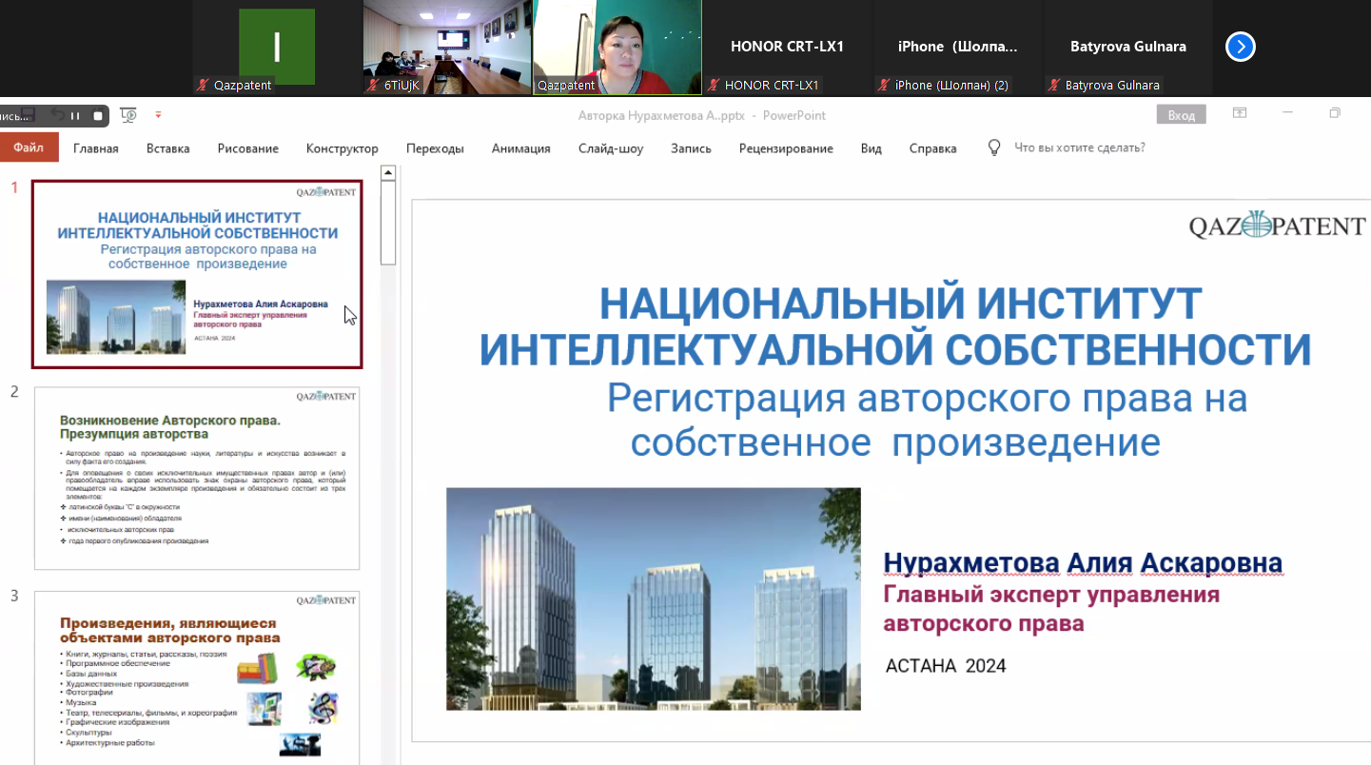Click the Нурахметова Алия Аскаровна text on slide
Viewport: 1371px width, 765px height.
[x=1082, y=563]
